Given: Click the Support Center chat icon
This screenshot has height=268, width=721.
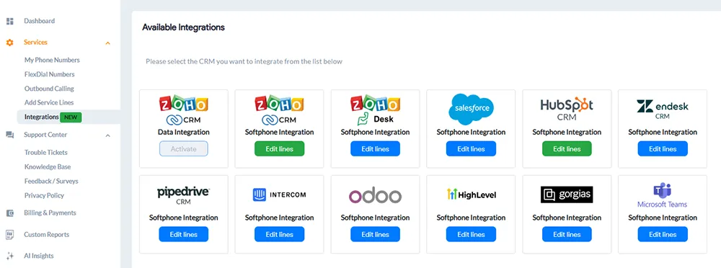Looking at the screenshot, I should (x=9, y=135).
